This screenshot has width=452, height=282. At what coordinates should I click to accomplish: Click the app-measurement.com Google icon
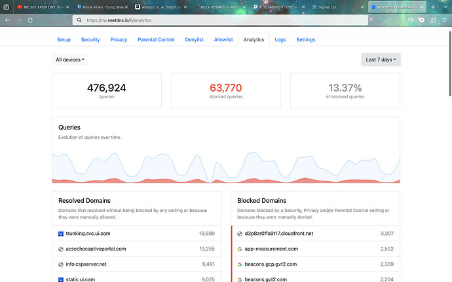(240, 249)
